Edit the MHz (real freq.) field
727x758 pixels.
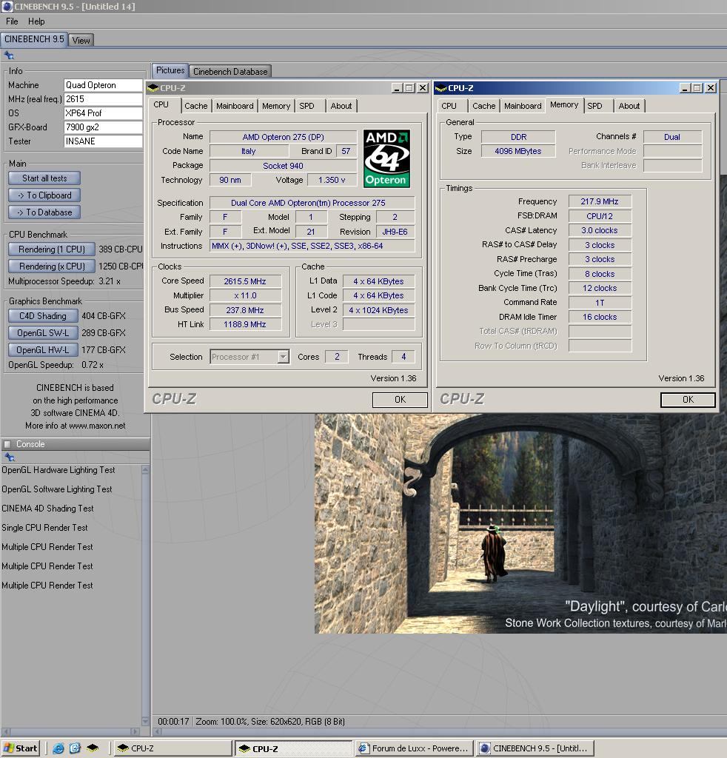tap(103, 99)
